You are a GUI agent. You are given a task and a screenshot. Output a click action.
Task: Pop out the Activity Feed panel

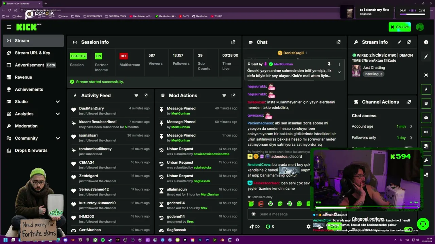pos(145,96)
